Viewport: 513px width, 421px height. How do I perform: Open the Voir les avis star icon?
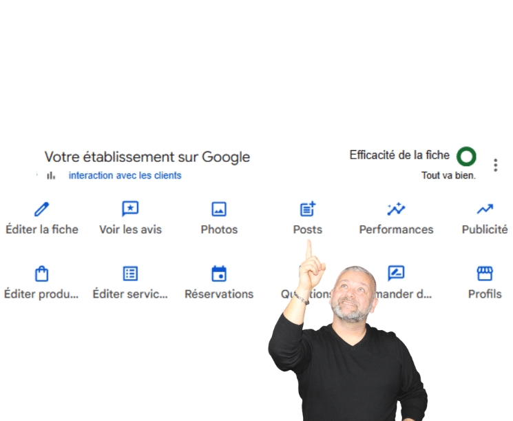pos(130,209)
